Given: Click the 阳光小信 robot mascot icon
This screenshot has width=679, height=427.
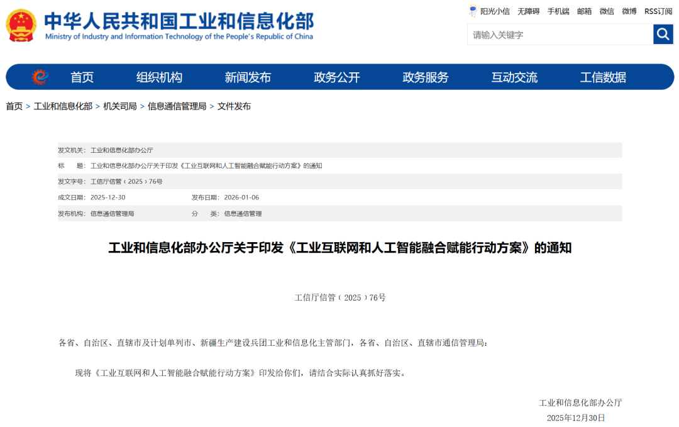Looking at the screenshot, I should (472, 11).
